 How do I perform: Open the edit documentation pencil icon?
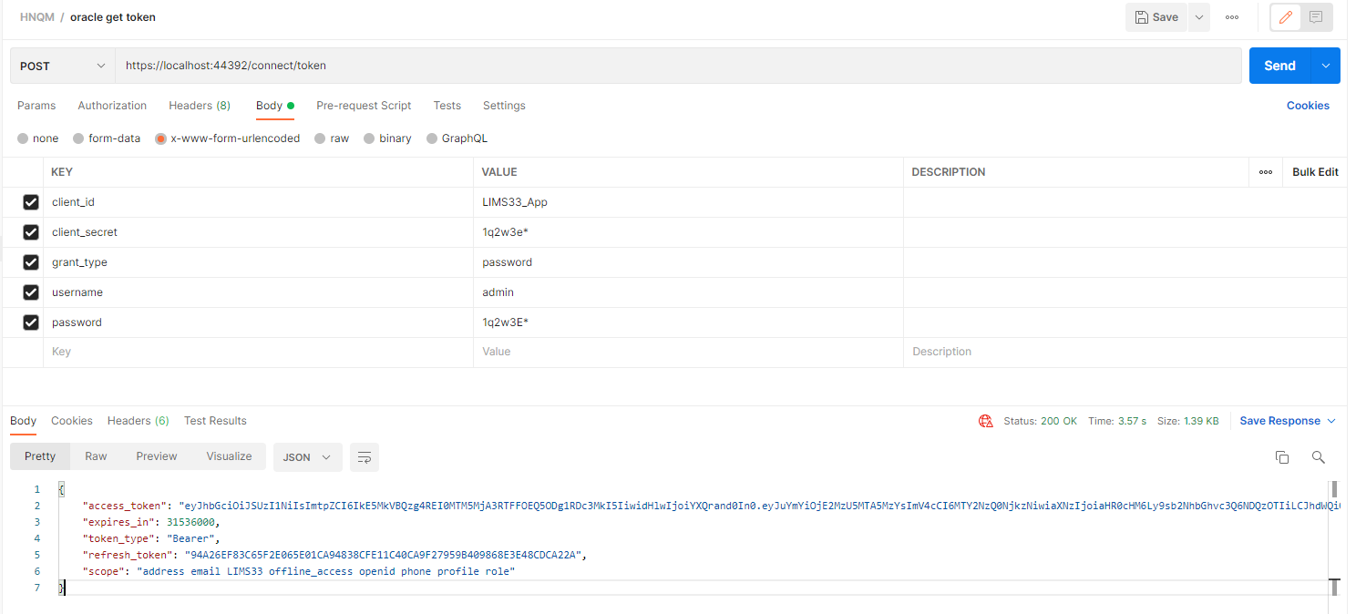tap(1286, 16)
